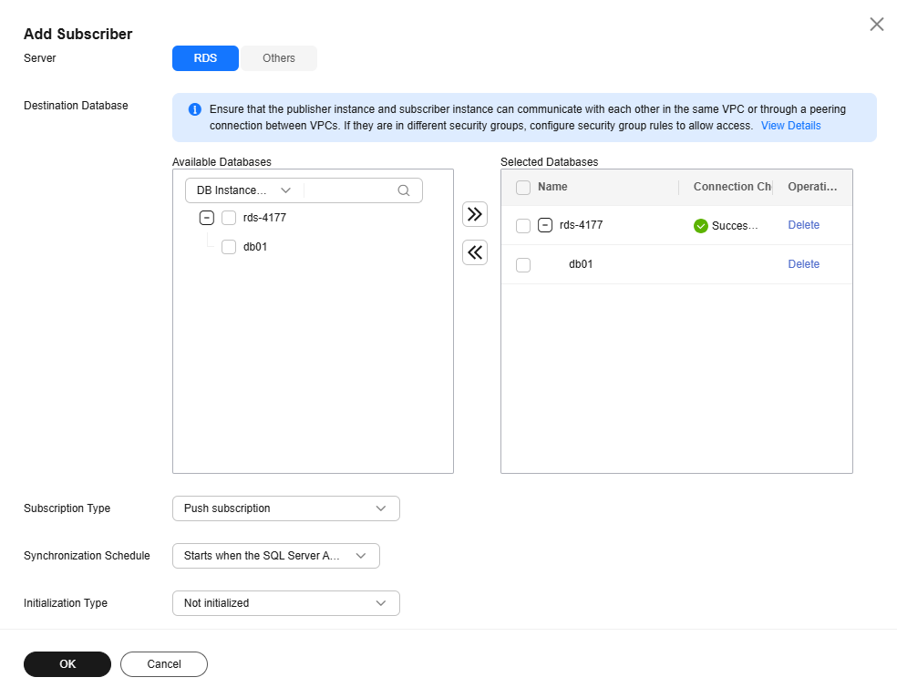Check db01 in Selected Databases table
This screenshot has height=698, width=897.
pos(523,264)
